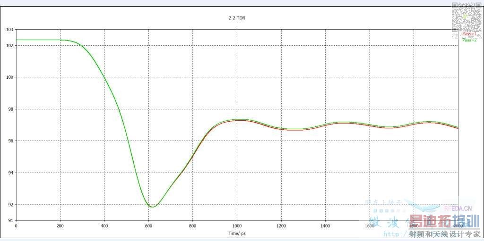This screenshot has height=241, width=484.
Task: Select the green "Pass=2" legend entry
Action: click(469, 40)
